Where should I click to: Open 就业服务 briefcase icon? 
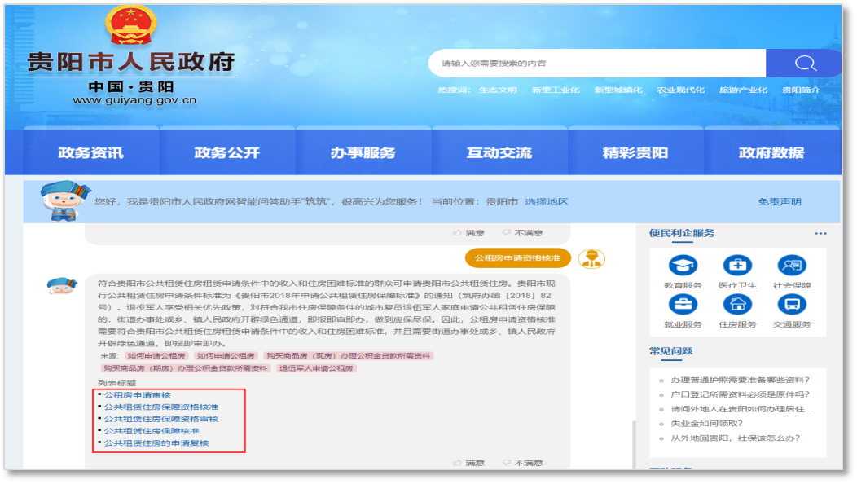tap(683, 304)
